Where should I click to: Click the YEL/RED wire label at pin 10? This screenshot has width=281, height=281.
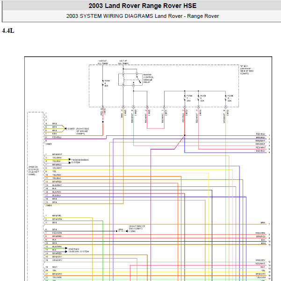(x=57, y=175)
